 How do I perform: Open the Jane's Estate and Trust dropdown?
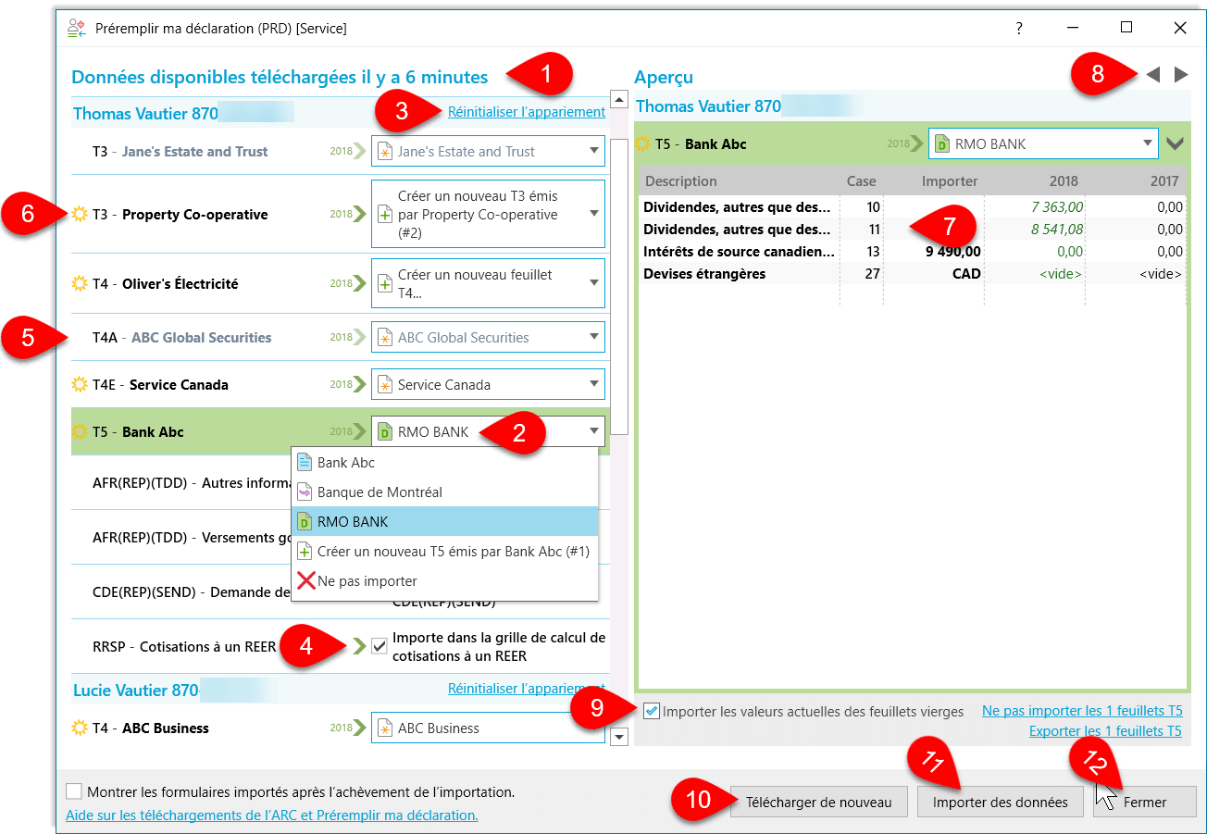(593, 151)
